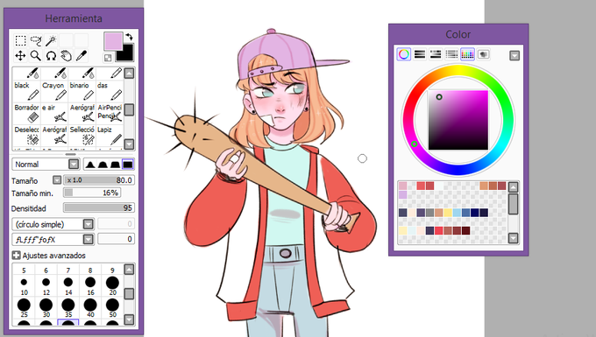Toggle the color mixer gradient view
The height and width of the screenshot is (337, 596).
tap(451, 54)
